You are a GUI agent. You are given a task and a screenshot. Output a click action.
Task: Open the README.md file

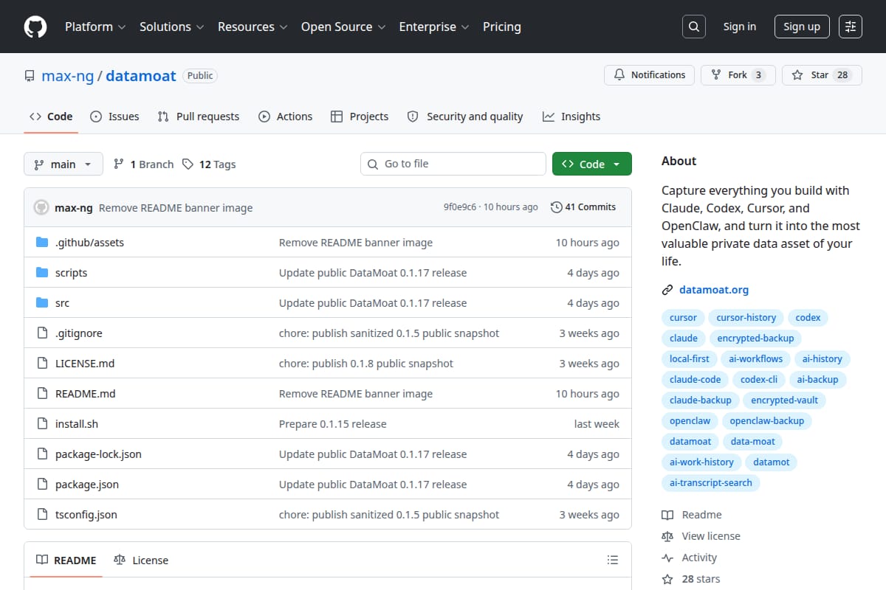(x=86, y=393)
